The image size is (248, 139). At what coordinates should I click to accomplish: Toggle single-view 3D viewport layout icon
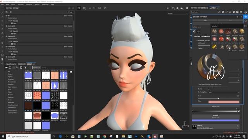pos(79,8)
